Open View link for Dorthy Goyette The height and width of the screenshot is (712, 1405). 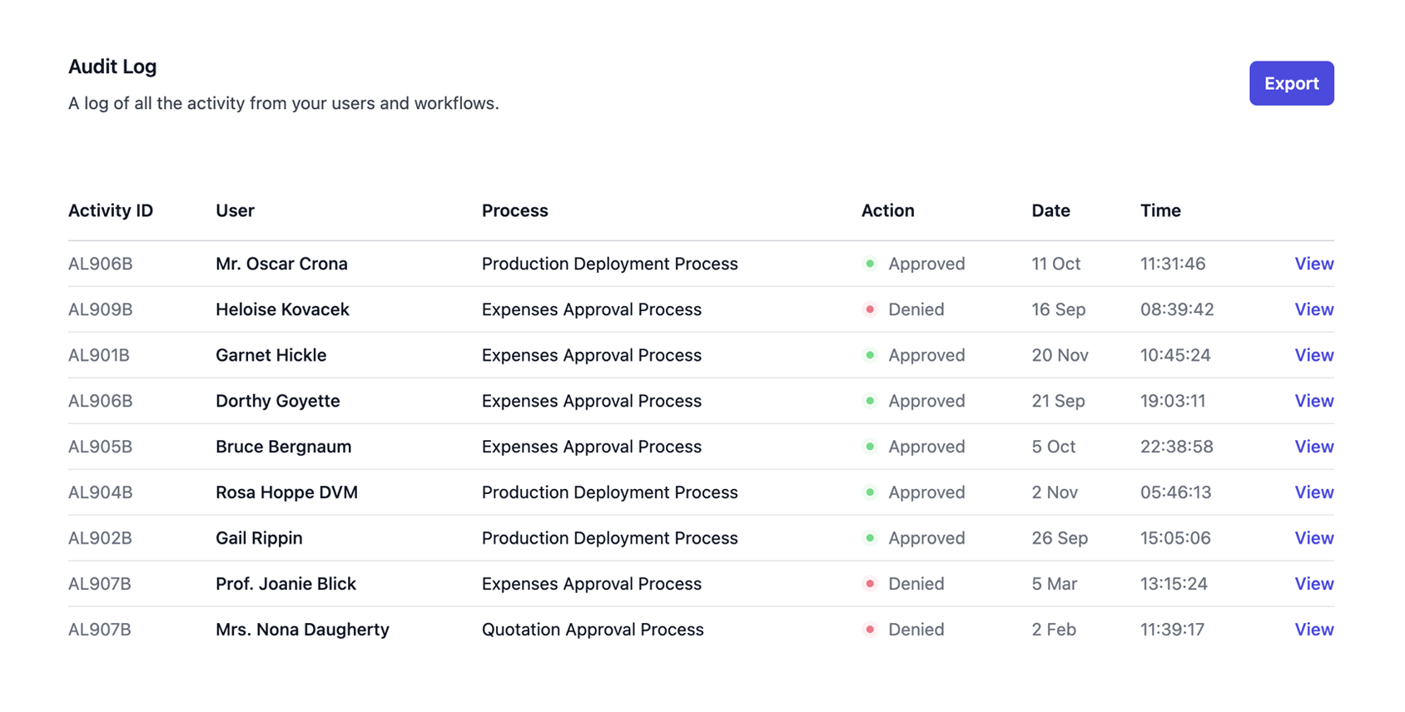1313,401
